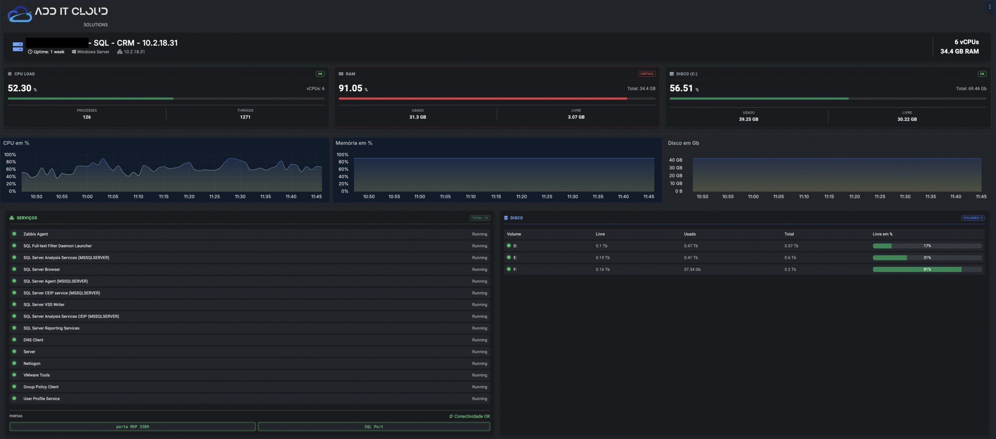Click the Zabbix Agent status dot

(14, 234)
